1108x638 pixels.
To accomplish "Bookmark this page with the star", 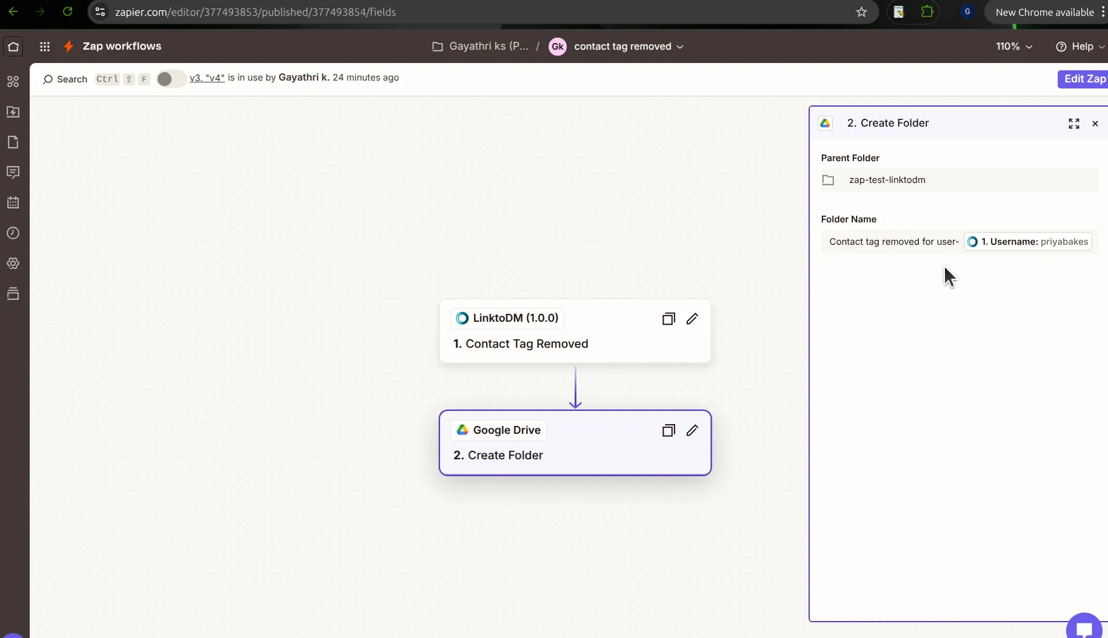I will click(x=861, y=12).
